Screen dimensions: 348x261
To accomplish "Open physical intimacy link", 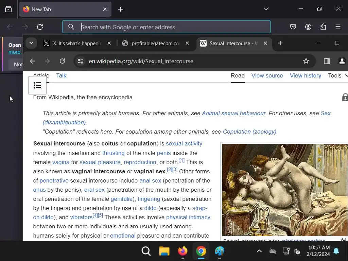I will tap(188, 217).
